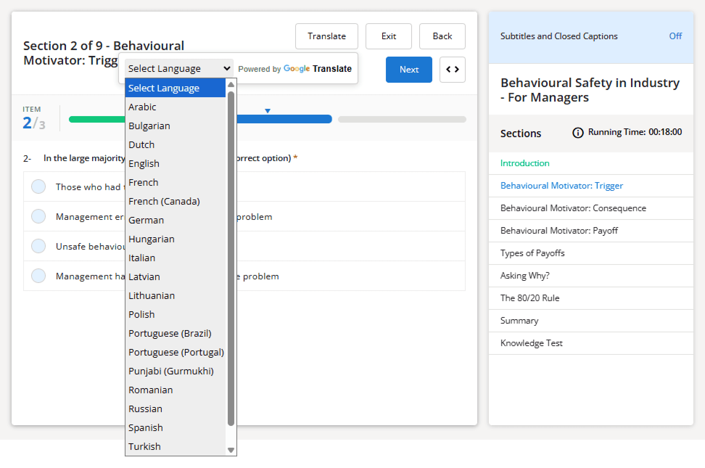The image size is (705, 468).
Task: Click the blue current progress segment
Action: point(284,119)
